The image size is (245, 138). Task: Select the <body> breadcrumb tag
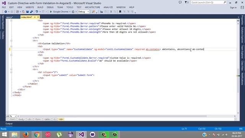click(21, 119)
